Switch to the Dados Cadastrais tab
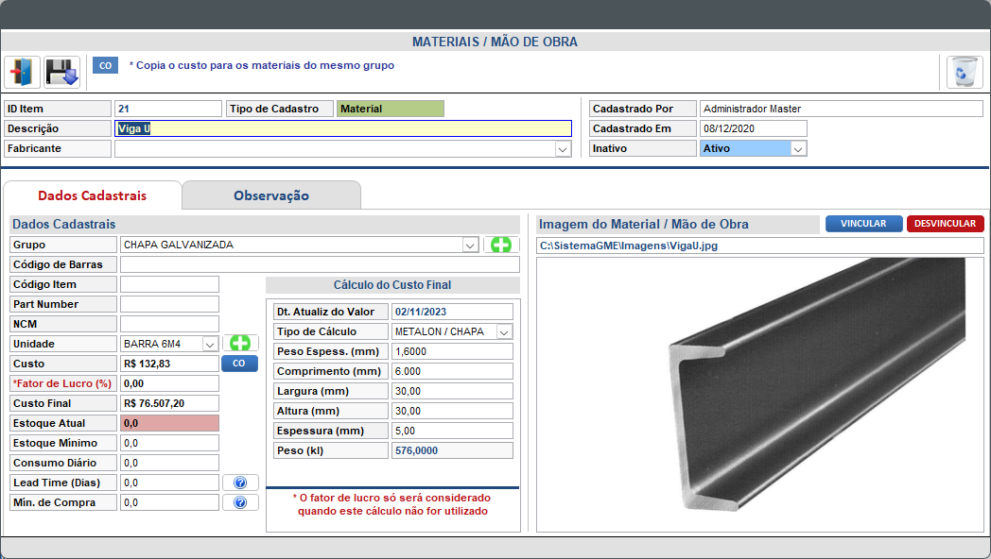 pyautogui.click(x=93, y=195)
